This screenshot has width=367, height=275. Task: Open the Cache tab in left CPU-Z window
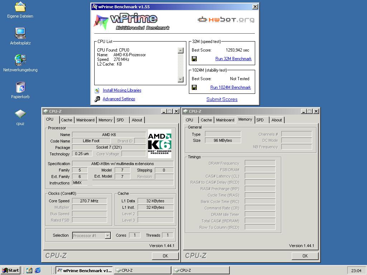[x=66, y=120]
